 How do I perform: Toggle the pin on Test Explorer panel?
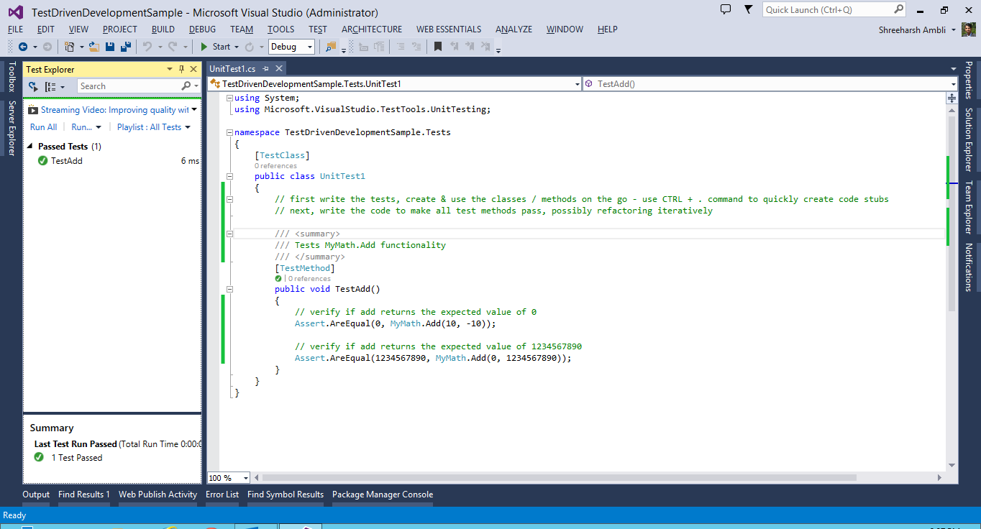pos(181,69)
